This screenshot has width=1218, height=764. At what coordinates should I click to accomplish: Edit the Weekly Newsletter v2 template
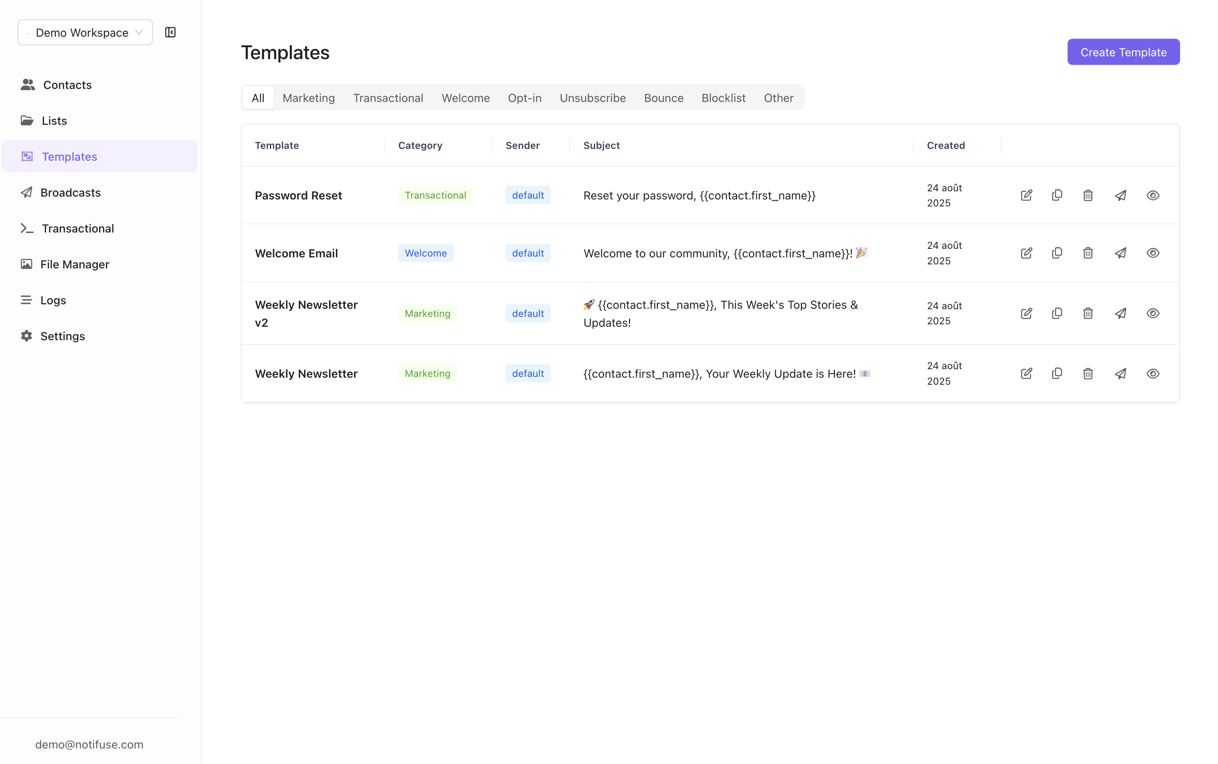[1026, 314]
